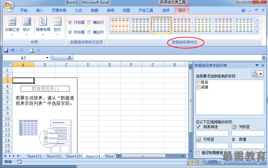Open the 报表布局 report layout menu
Screen dimensions: 268x168
pyautogui.click(x=43, y=26)
